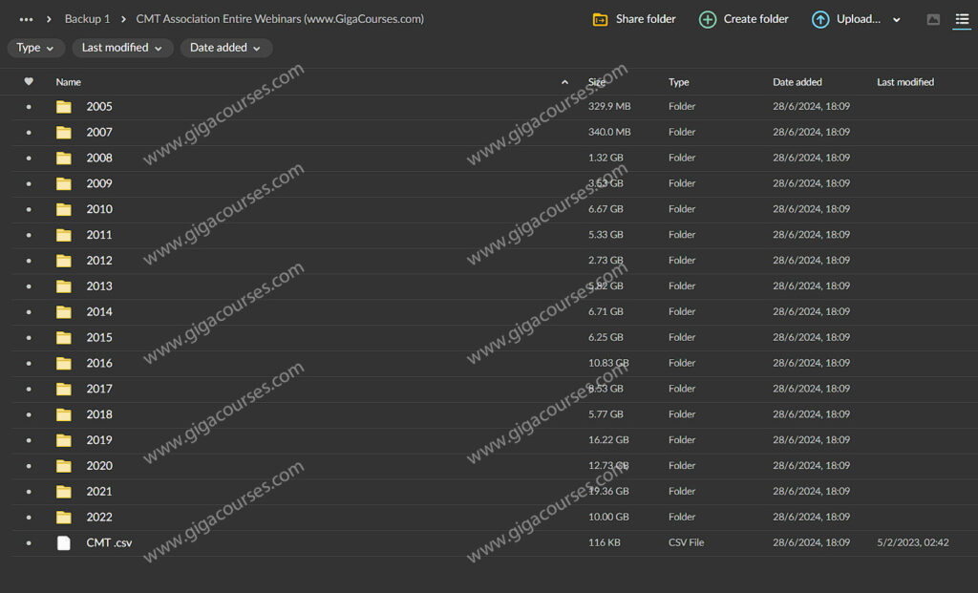Sort by the Size column header
The height and width of the screenshot is (593, 978).
click(597, 82)
